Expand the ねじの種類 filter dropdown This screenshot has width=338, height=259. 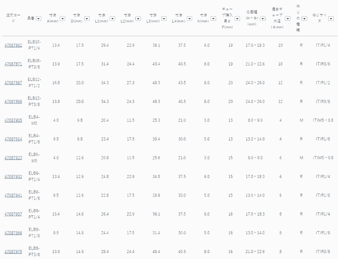click(x=304, y=18)
